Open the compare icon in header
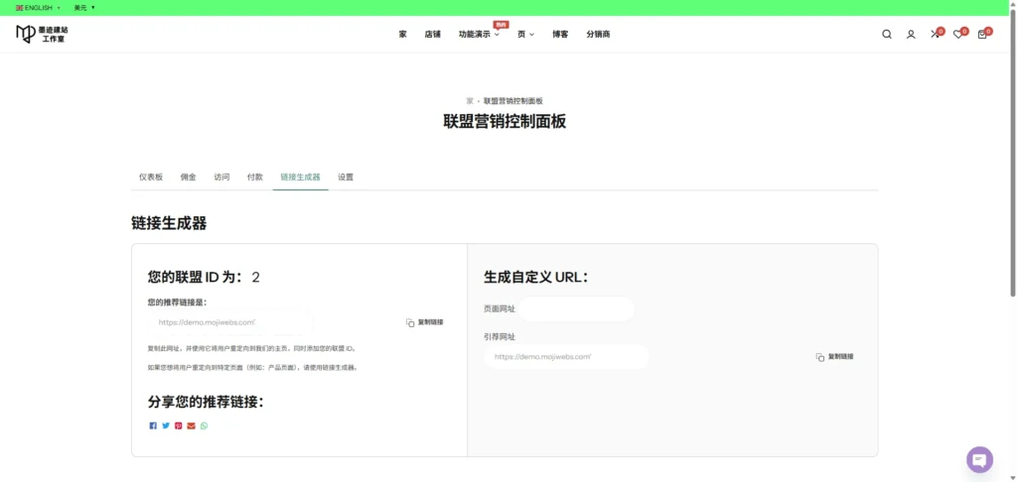This screenshot has height=482, width=1017. coord(935,35)
